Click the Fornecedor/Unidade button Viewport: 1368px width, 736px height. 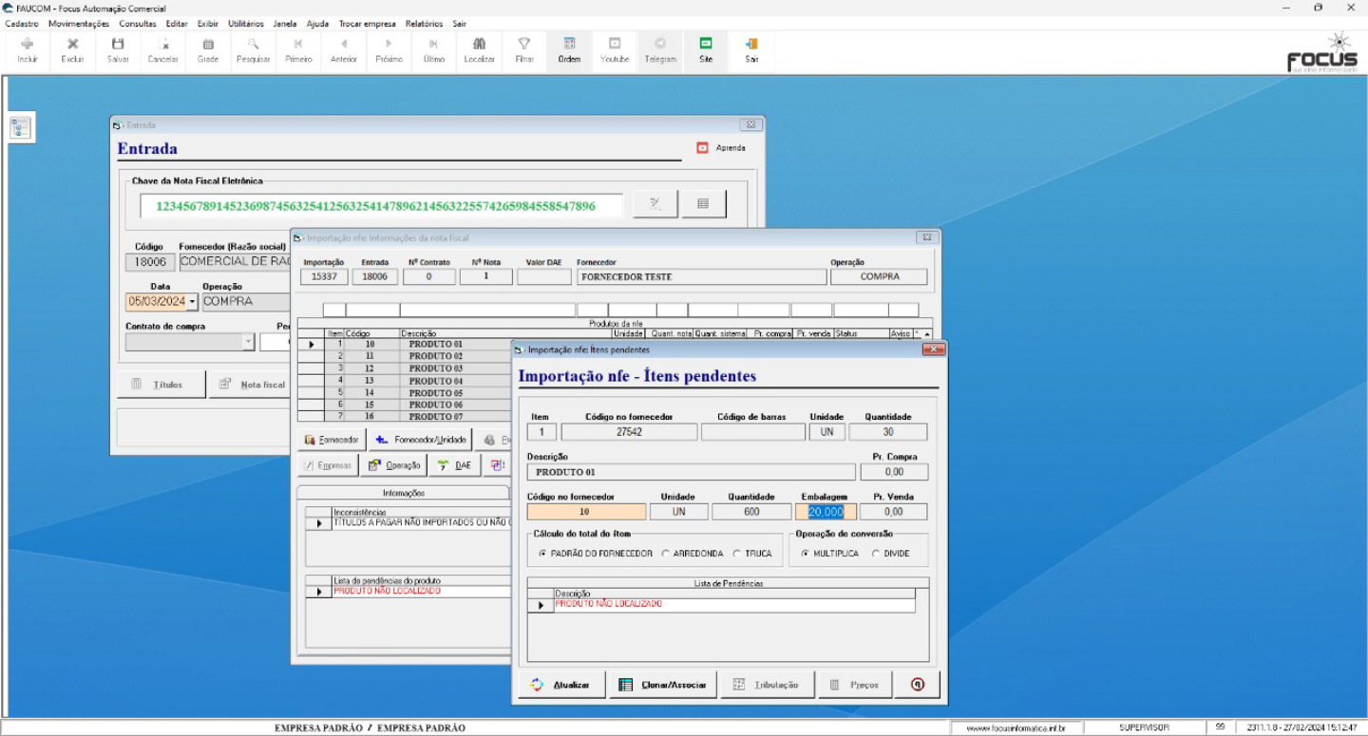[421, 441]
